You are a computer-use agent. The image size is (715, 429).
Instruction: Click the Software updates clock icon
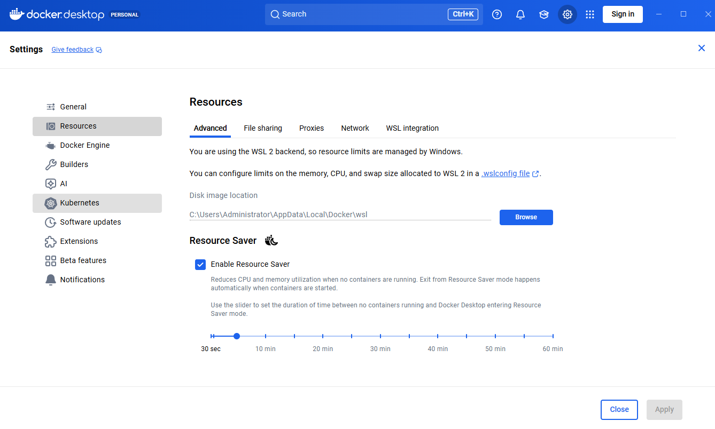pos(51,222)
